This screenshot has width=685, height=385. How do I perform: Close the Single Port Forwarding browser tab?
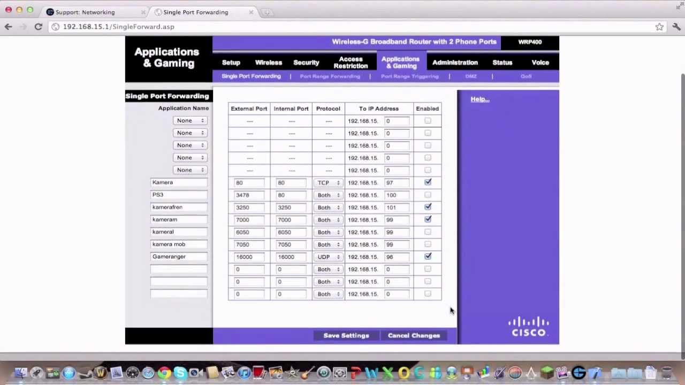tap(252, 12)
